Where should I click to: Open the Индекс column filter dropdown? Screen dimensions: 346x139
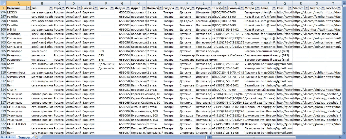[x=128, y=8]
